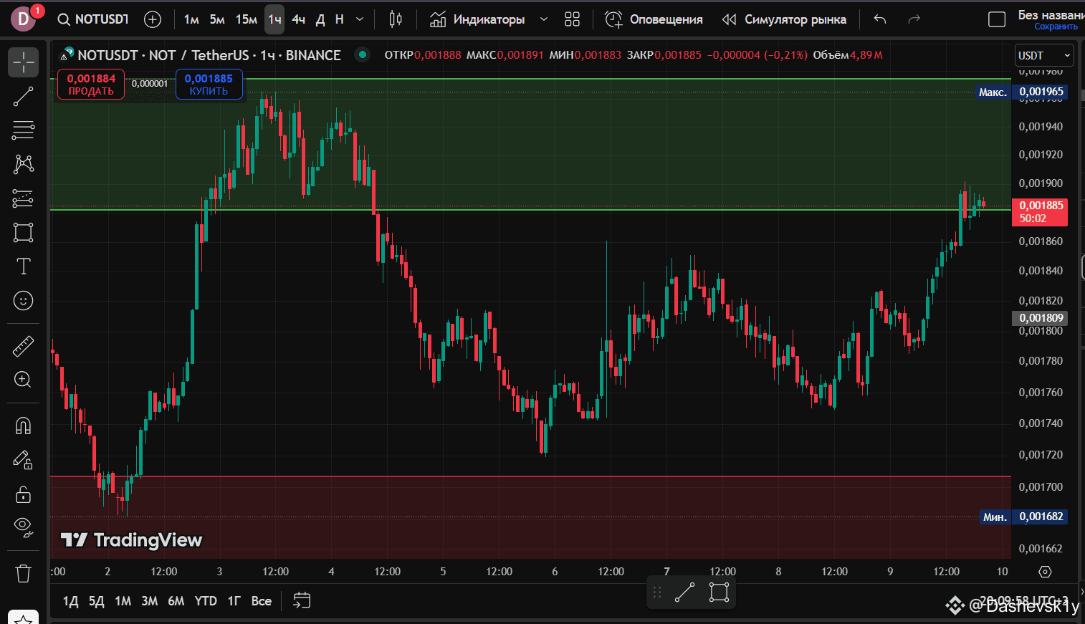This screenshot has width=1085, height=624.
Task: Open the USDT currency dropdown
Action: click(1044, 56)
